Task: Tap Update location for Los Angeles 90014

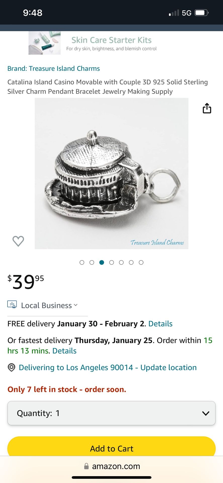Action: pyautogui.click(x=168, y=368)
